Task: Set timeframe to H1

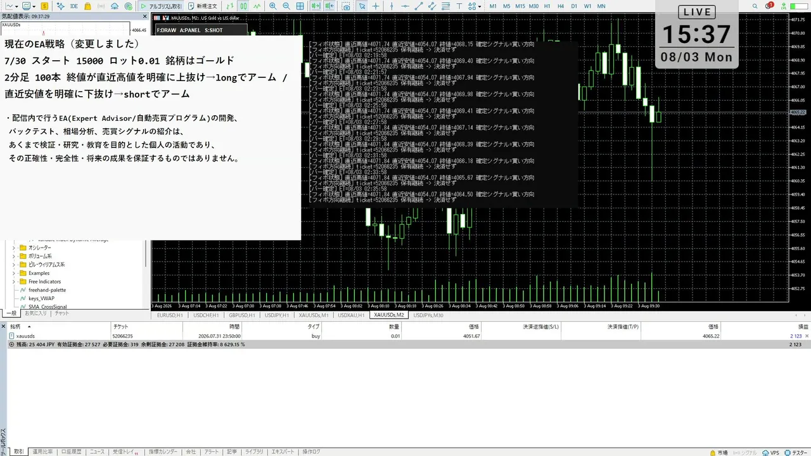Action: point(547,6)
